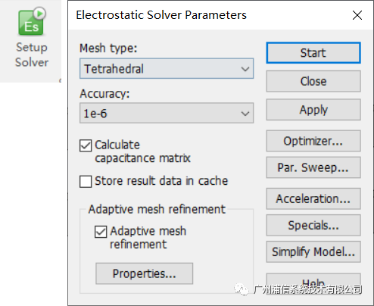Click the Setup Solver Es icon
374x306 pixels.
(x=32, y=22)
